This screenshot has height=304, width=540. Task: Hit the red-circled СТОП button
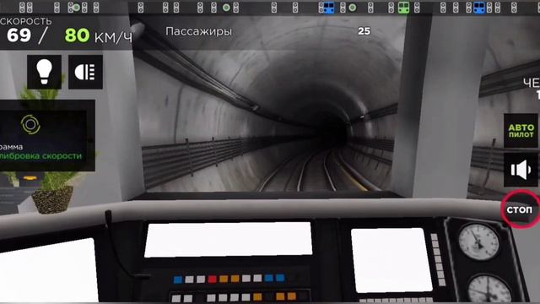(x=520, y=209)
